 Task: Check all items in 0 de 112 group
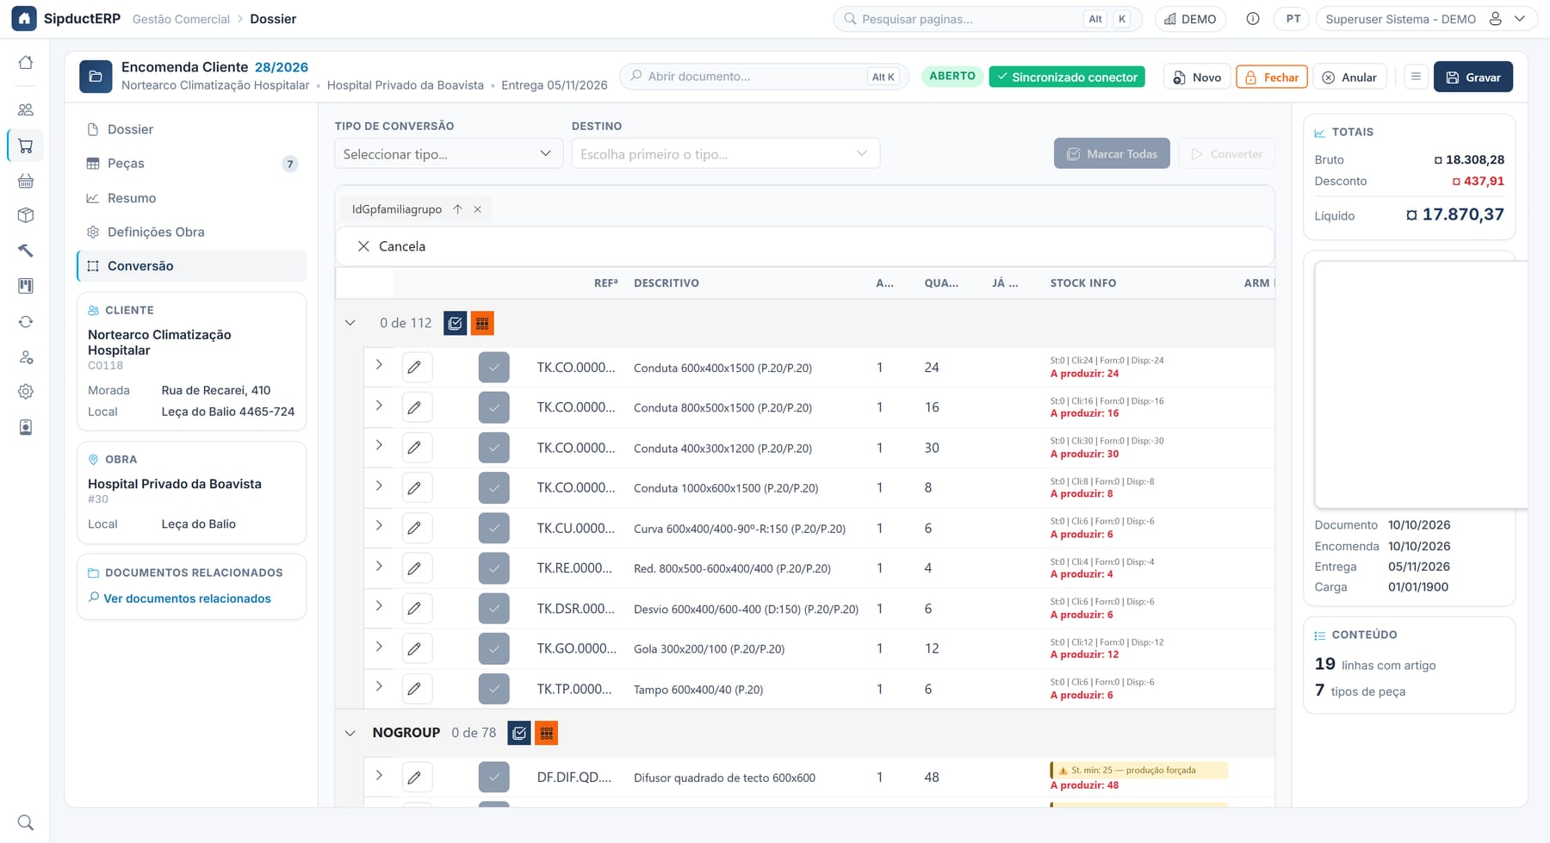456,323
